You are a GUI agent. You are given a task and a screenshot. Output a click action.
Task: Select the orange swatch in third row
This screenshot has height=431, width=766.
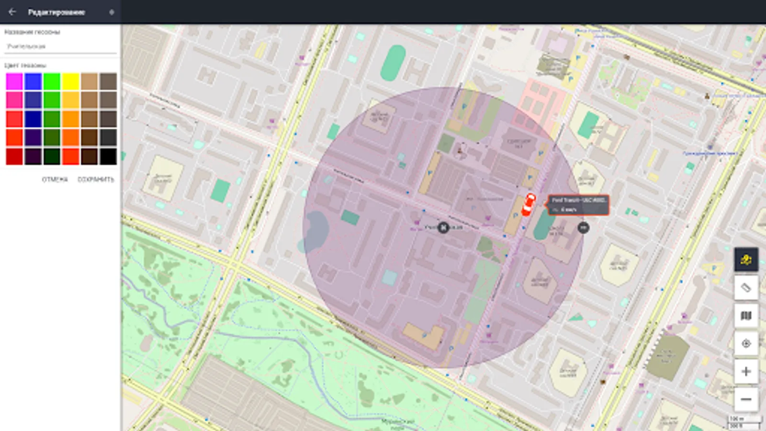(70, 119)
